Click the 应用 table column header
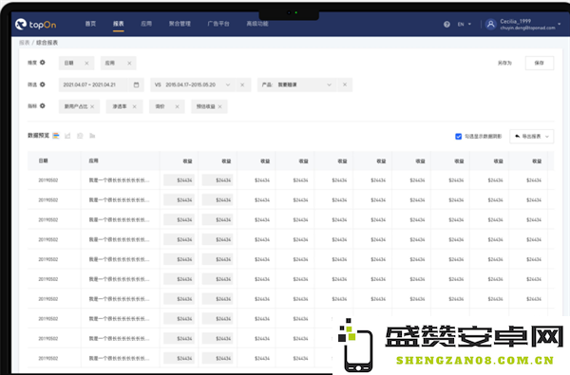 pyautogui.click(x=93, y=160)
